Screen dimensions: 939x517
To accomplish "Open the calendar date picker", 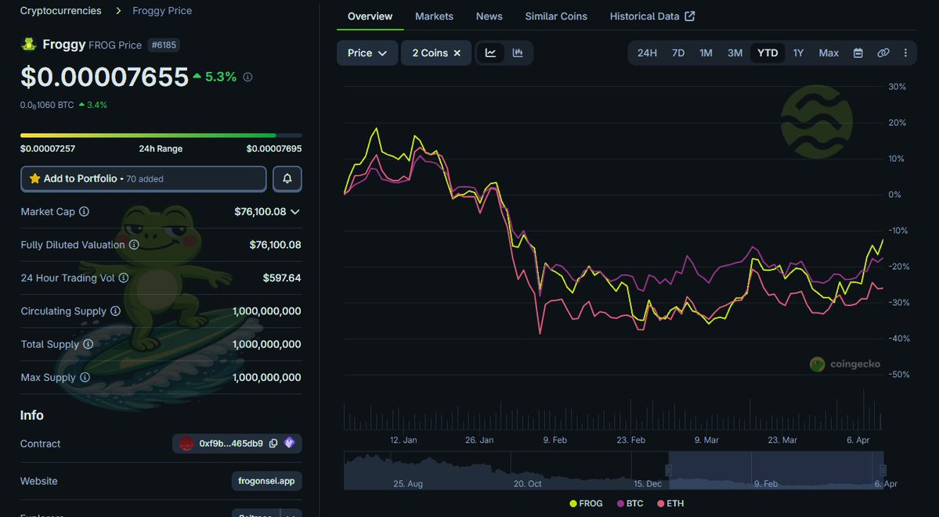I will (x=858, y=52).
